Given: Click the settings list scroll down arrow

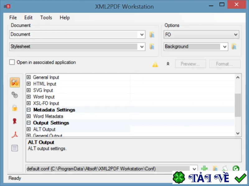Looking at the screenshot, I should (238, 133).
